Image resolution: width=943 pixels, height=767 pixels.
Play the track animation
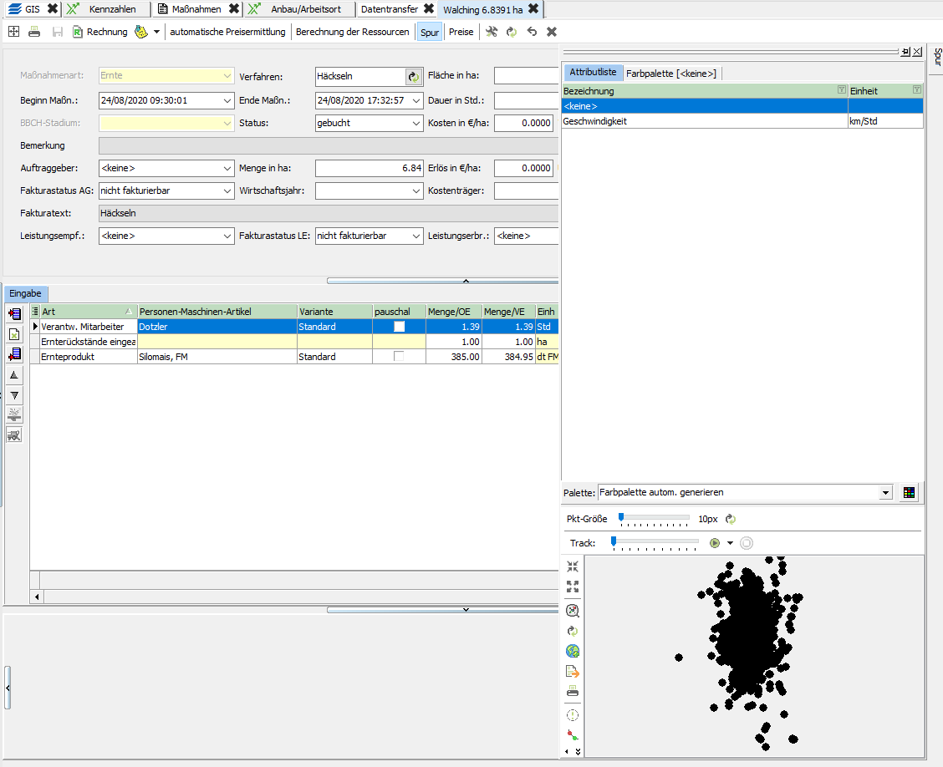[x=715, y=543]
